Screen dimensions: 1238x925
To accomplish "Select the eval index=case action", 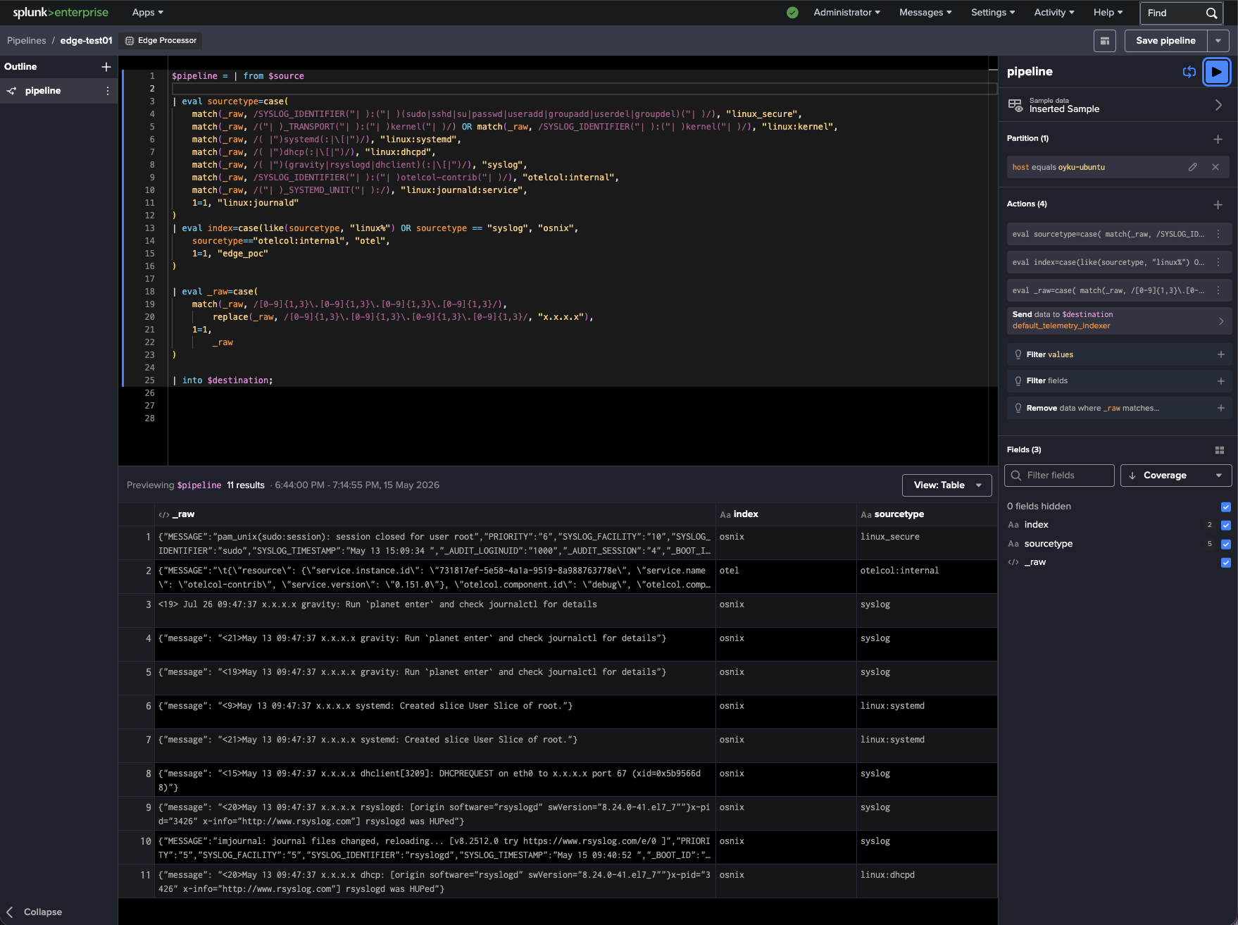I will pos(1109,262).
